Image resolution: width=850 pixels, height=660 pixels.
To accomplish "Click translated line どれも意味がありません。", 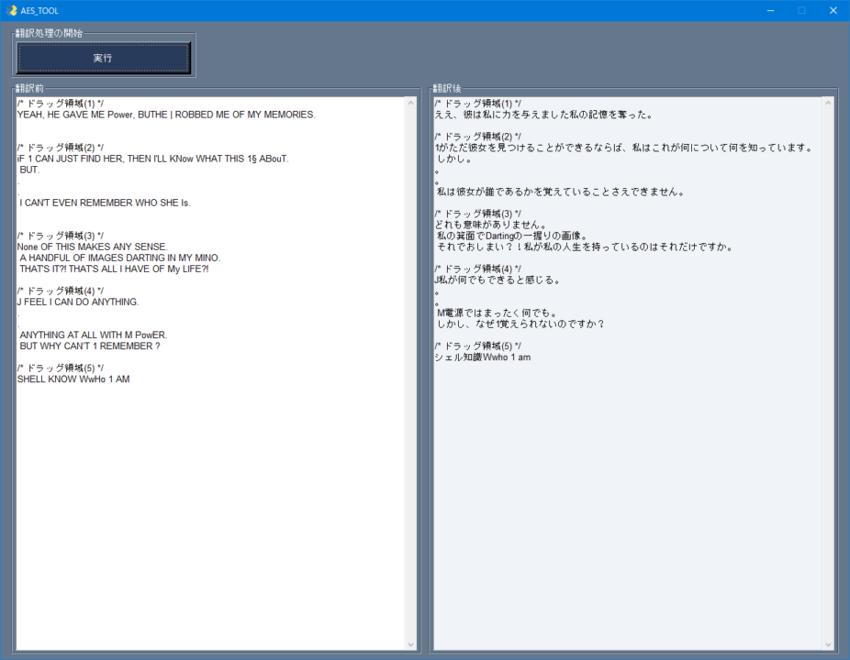I will 490,225.
